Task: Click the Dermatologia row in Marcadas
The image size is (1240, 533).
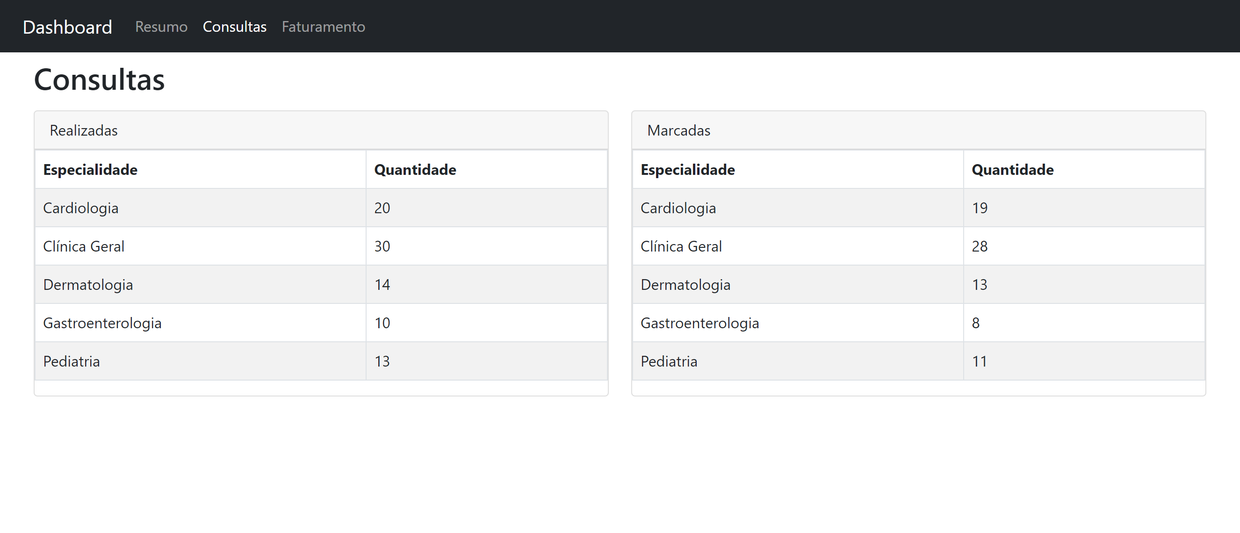Action: click(x=685, y=285)
